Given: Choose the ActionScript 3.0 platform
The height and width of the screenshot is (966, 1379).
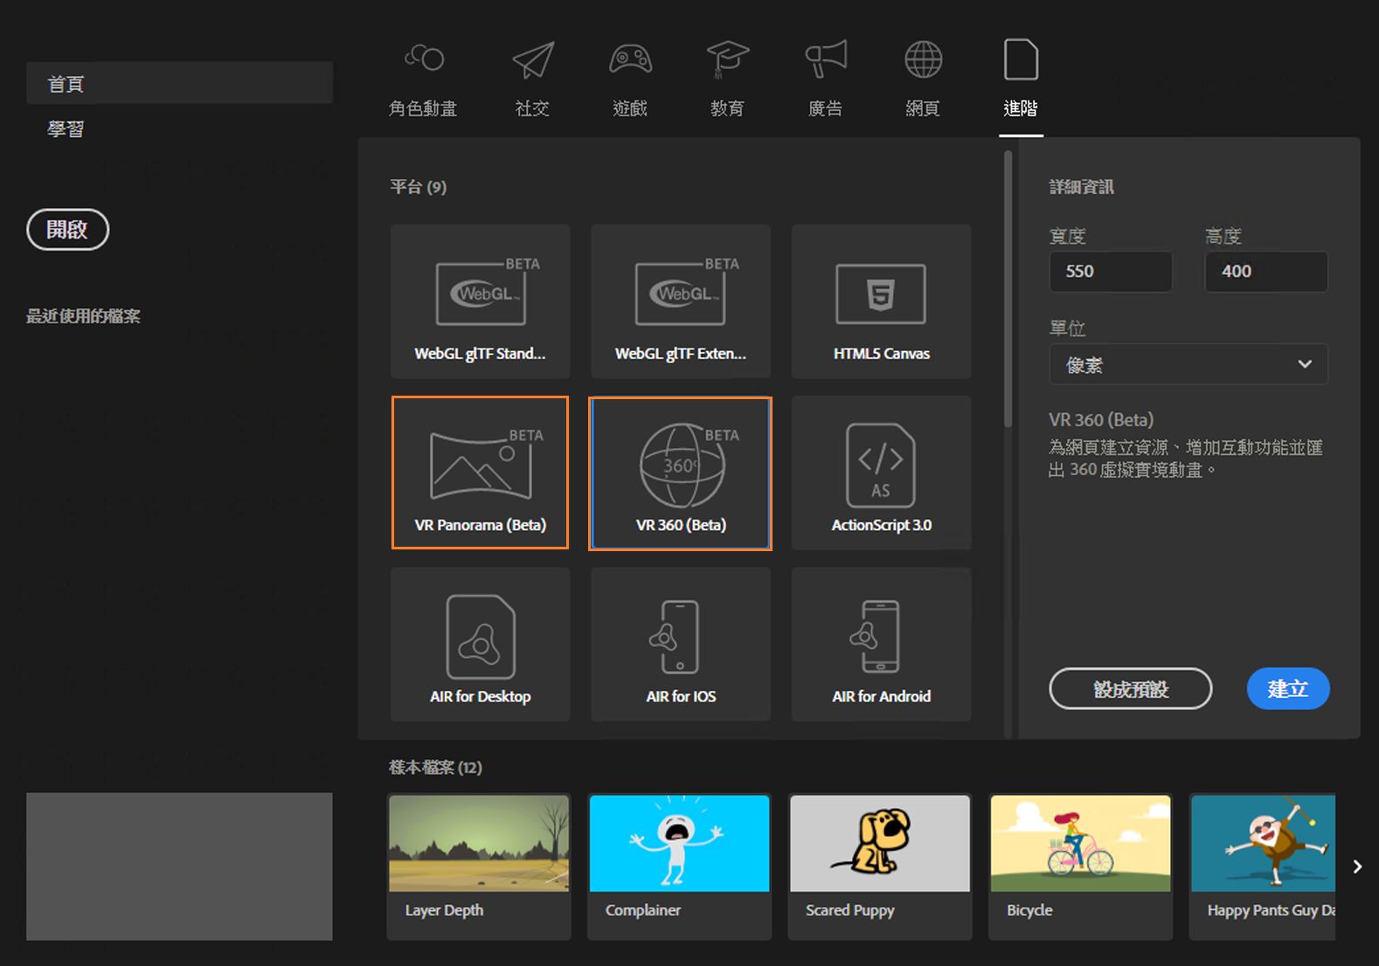Looking at the screenshot, I should pos(881,473).
